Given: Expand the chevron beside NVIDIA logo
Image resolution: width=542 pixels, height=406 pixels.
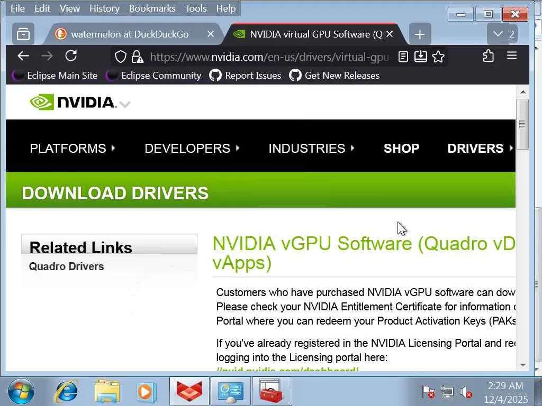Looking at the screenshot, I should (x=125, y=104).
